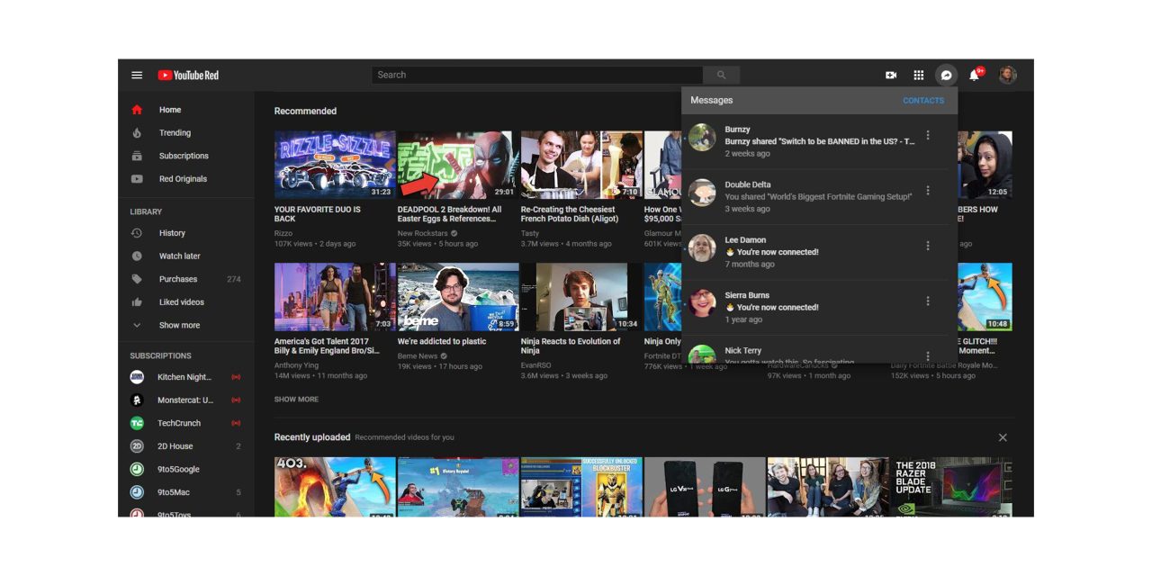Open the DEADPOOL 2 Breakdown video thumbnail
The width and height of the screenshot is (1152, 576).
pos(456,165)
